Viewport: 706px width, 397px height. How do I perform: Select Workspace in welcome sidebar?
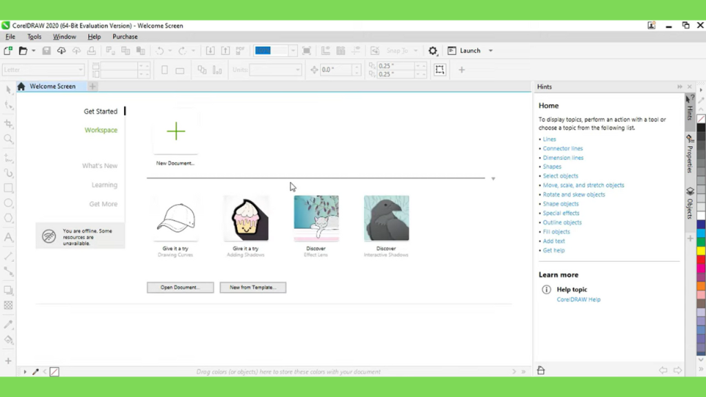[101, 130]
